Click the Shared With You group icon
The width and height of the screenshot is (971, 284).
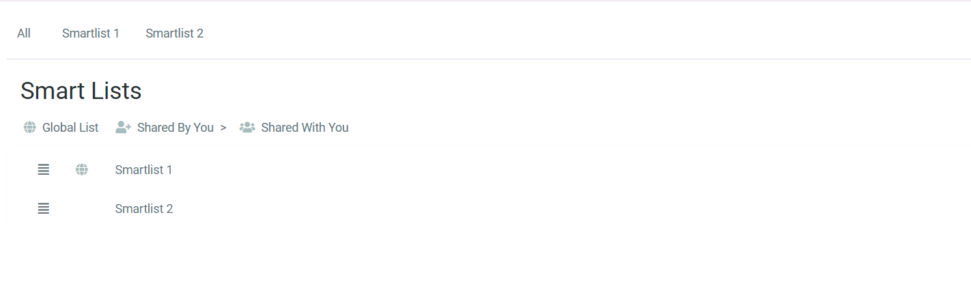tap(247, 128)
